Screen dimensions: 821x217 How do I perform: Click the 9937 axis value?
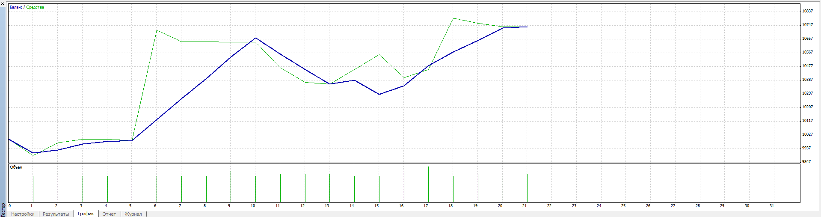click(x=806, y=148)
